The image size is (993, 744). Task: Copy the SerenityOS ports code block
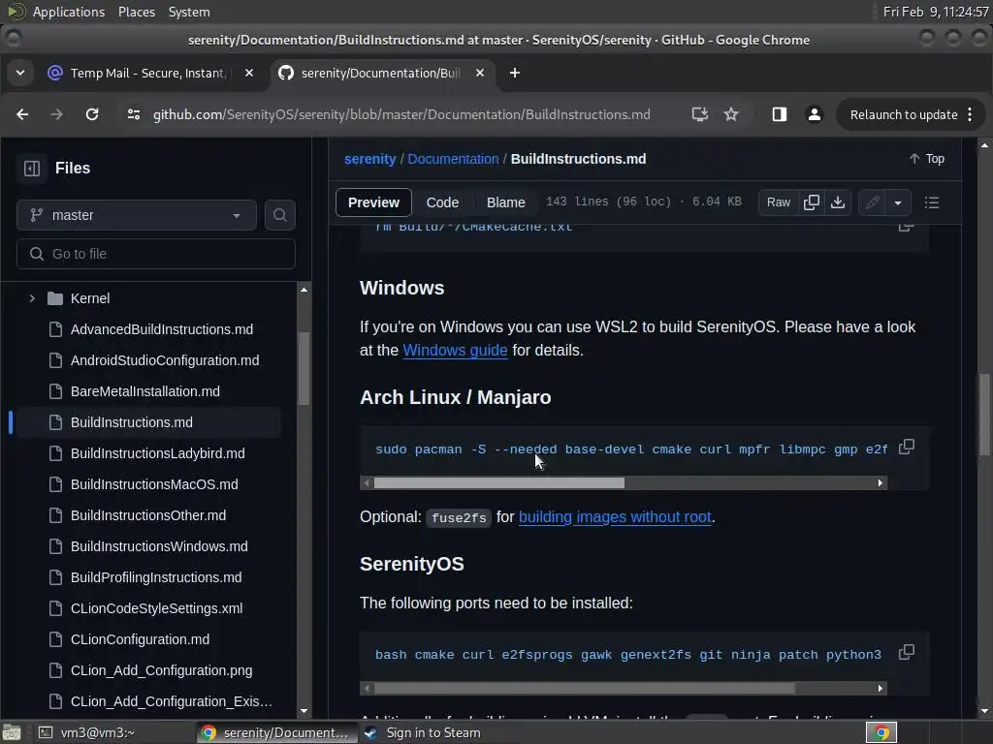(x=907, y=652)
